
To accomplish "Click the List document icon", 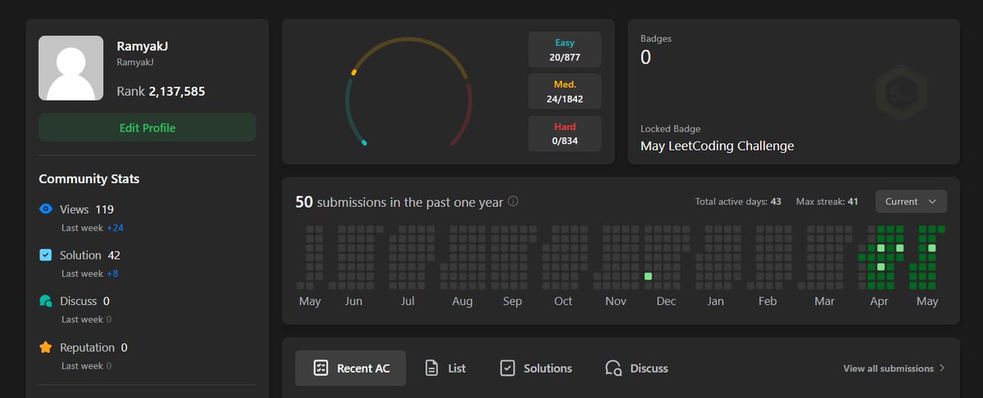I will point(432,369).
